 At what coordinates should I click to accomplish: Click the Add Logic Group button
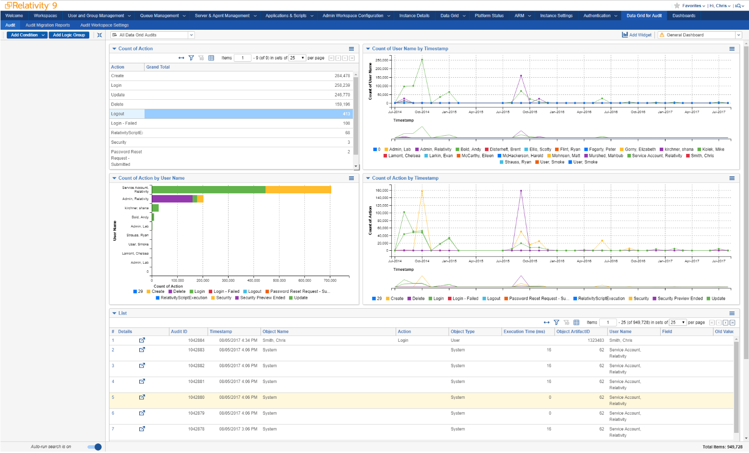coord(69,35)
